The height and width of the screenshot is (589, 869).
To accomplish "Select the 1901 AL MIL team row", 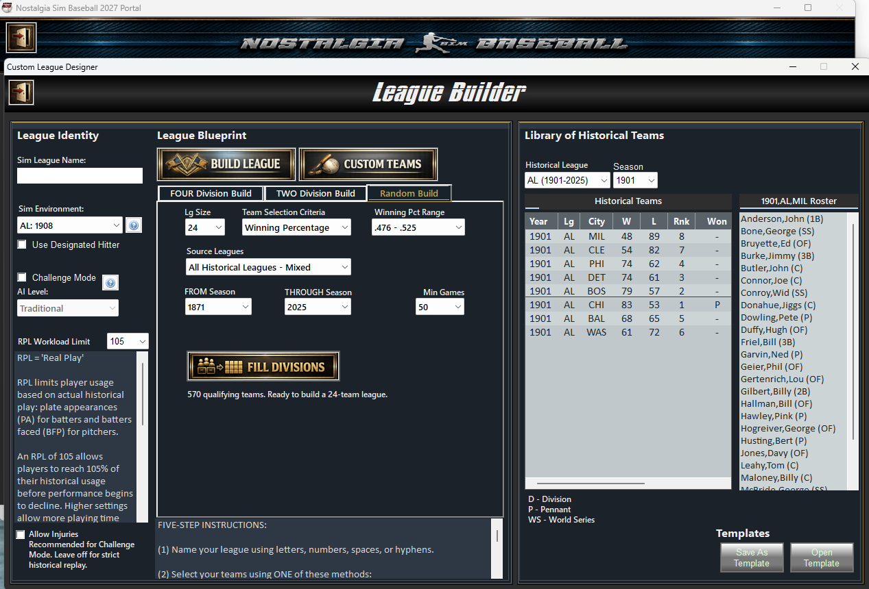I will 628,236.
